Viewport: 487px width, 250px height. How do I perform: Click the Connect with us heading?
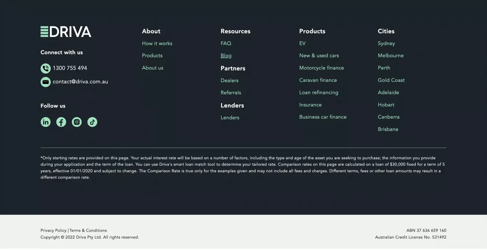click(x=62, y=52)
